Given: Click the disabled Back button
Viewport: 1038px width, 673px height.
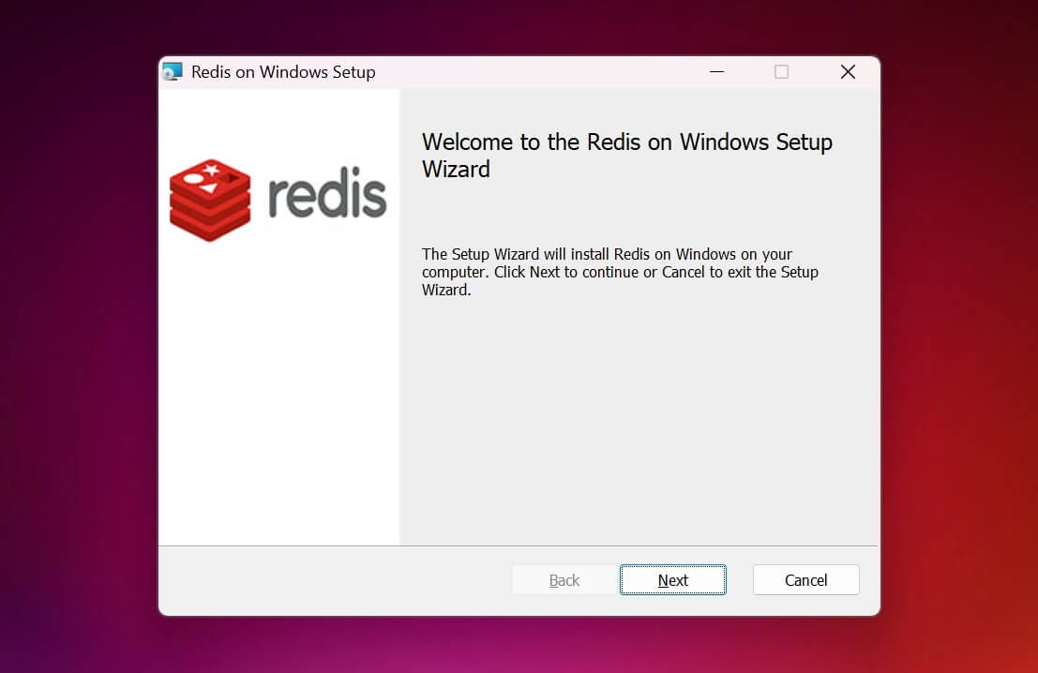Looking at the screenshot, I should point(564,579).
